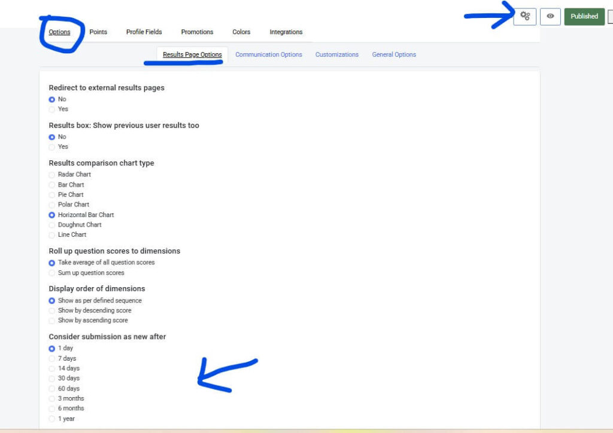Select Yes for show previous user results

coord(52,147)
